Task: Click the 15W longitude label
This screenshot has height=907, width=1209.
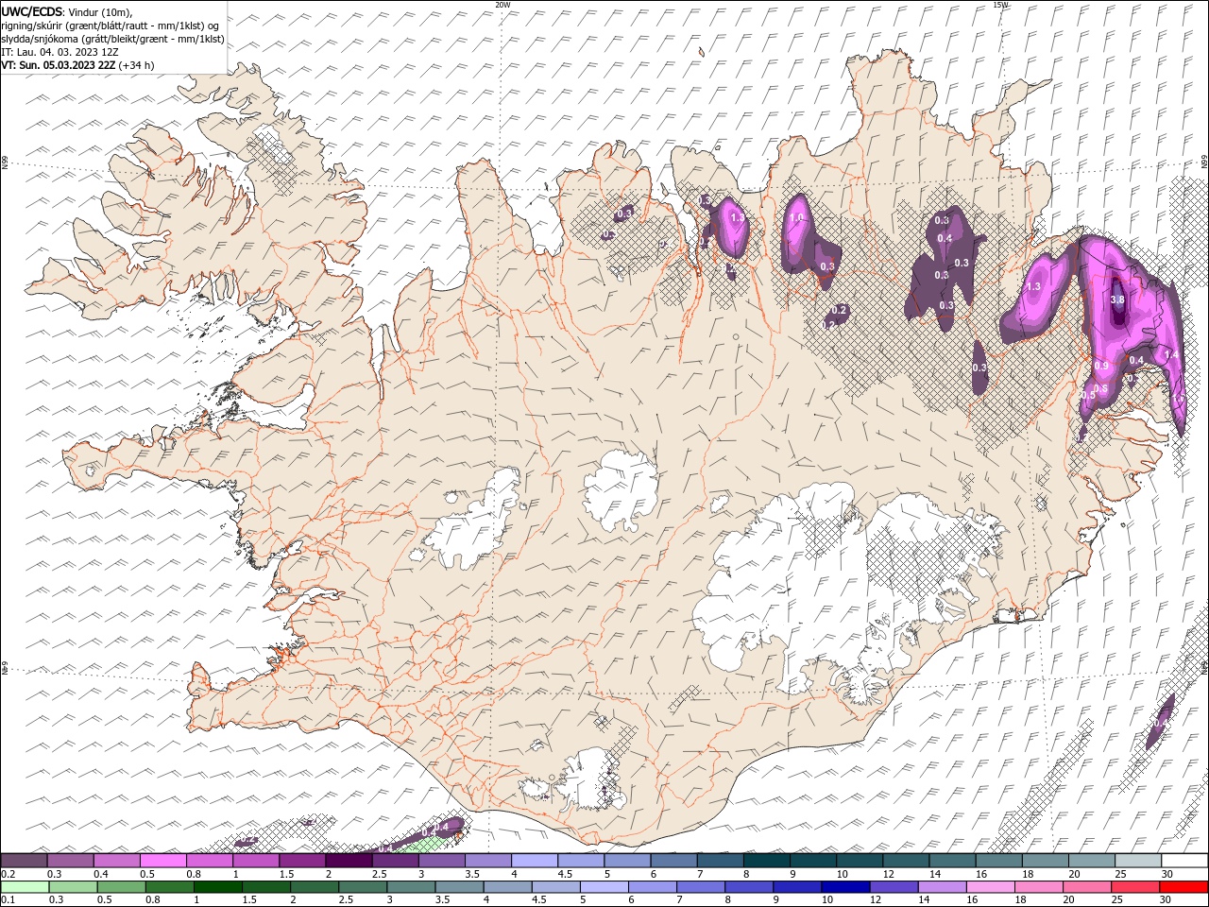Action: pyautogui.click(x=1000, y=5)
